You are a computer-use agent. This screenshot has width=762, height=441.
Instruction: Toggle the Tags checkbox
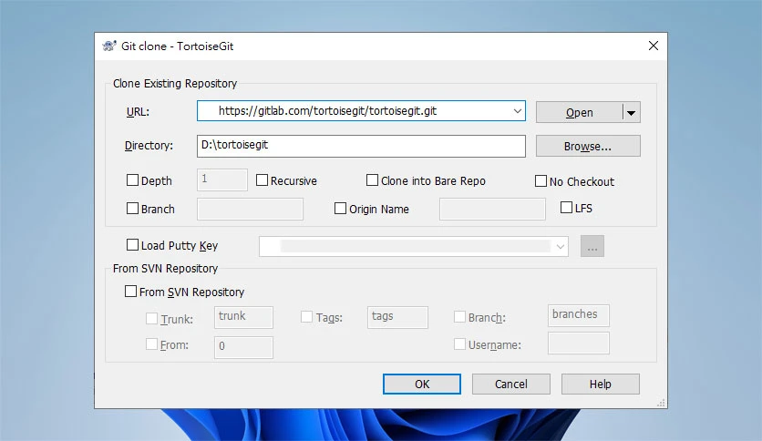306,317
